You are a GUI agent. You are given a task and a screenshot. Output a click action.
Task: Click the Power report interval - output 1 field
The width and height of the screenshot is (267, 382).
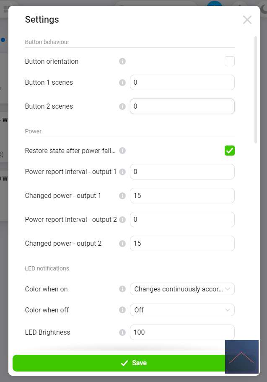coord(182,172)
